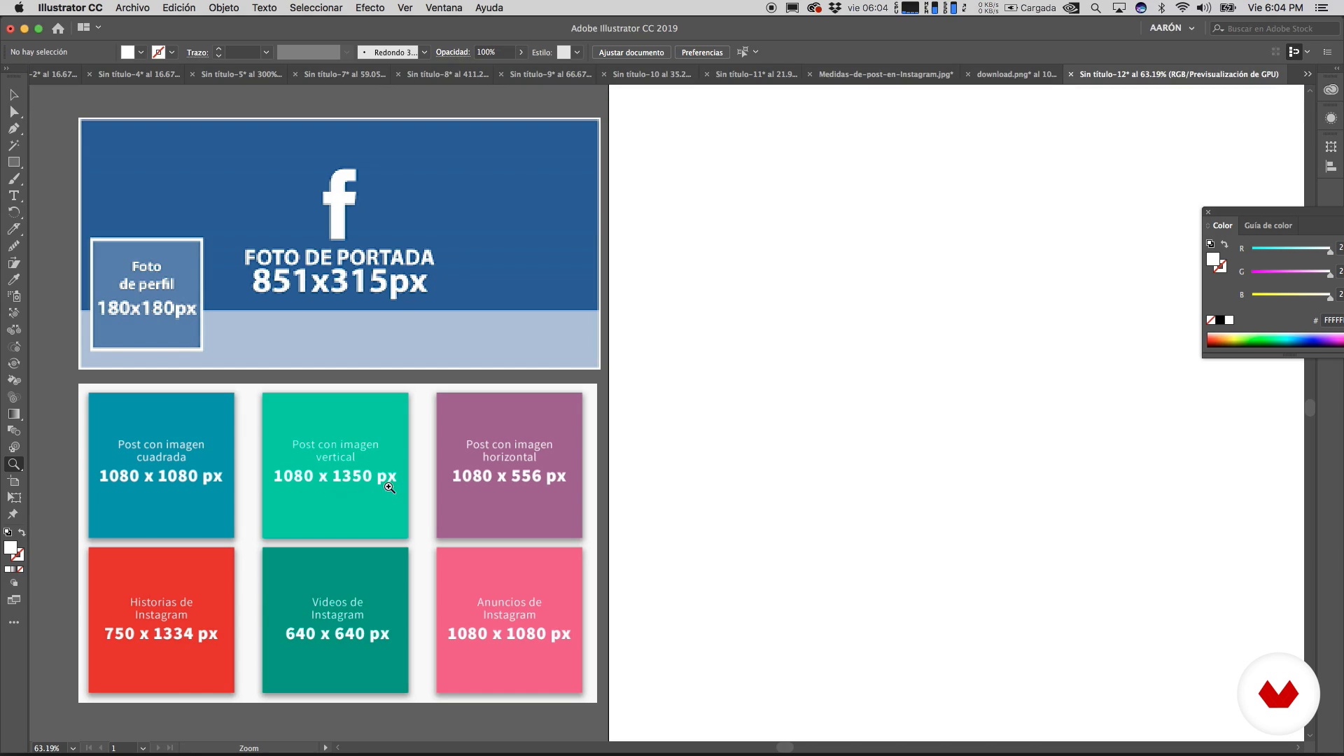1344x756 pixels.
Task: Select the Artboard tool
Action: [13, 481]
